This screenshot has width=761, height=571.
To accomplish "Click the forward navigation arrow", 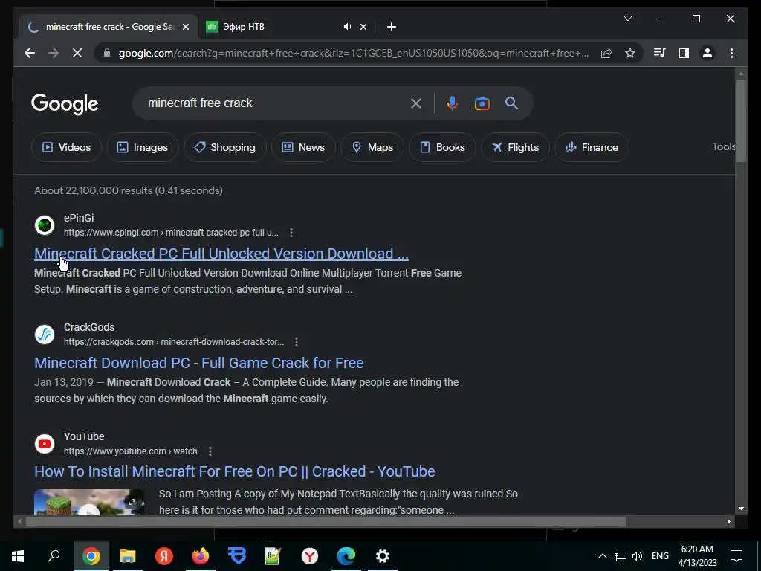I will click(54, 53).
